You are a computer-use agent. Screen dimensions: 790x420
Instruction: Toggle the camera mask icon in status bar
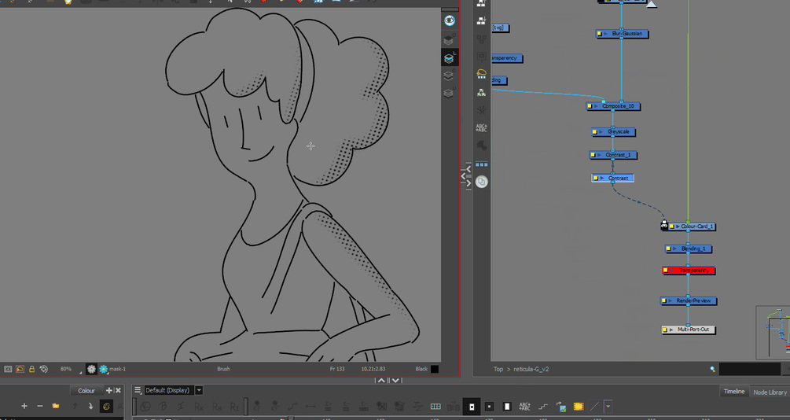(20, 369)
